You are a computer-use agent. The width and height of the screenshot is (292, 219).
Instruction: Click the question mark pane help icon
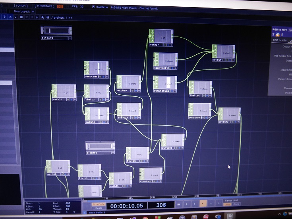point(4,17)
